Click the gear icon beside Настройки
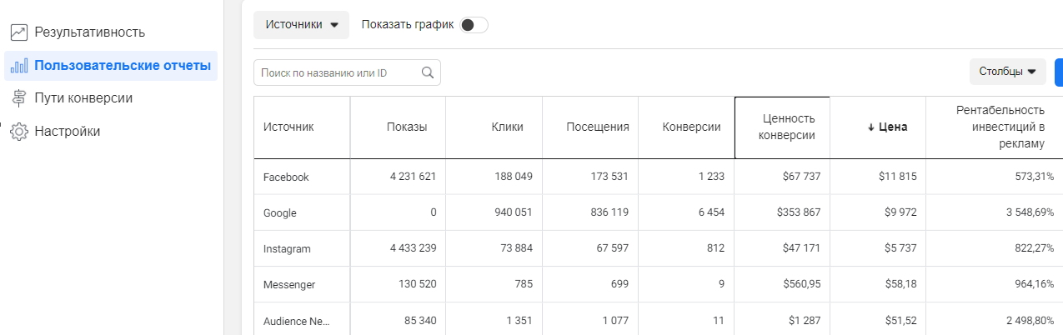The height and width of the screenshot is (335, 1063). click(18, 131)
